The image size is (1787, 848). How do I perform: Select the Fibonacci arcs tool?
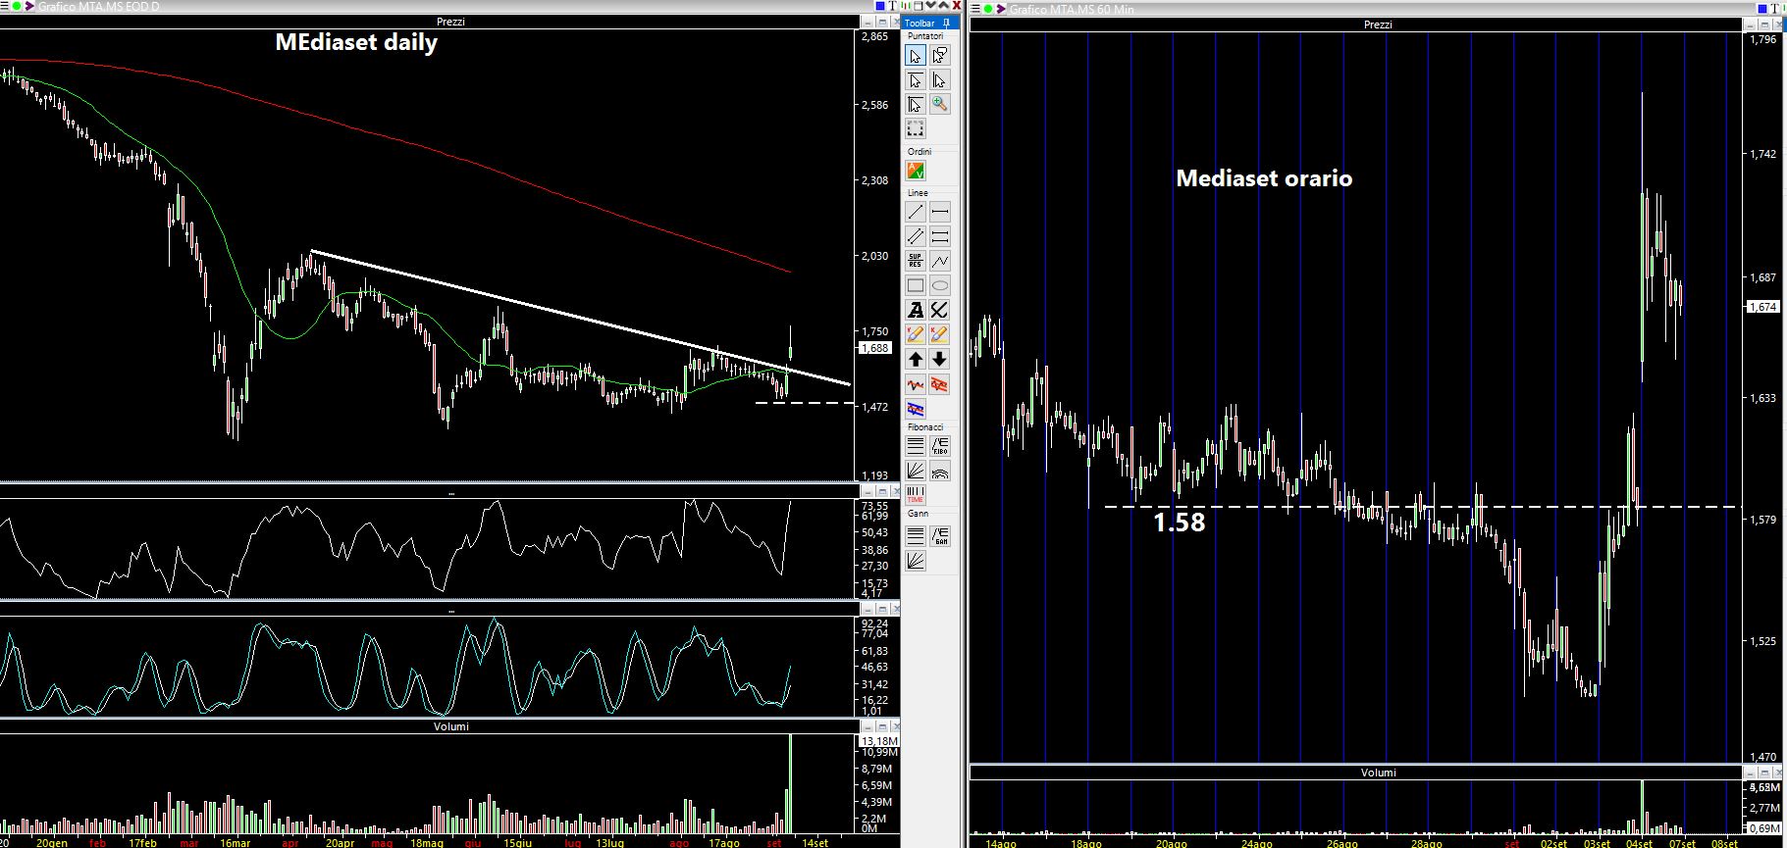939,471
